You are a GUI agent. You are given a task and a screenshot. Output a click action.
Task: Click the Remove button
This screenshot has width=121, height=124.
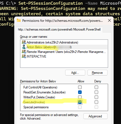tap(97, 73)
